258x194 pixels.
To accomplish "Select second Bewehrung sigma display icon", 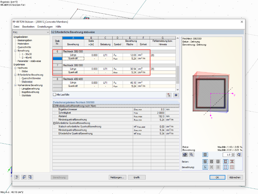I will 211,167.
